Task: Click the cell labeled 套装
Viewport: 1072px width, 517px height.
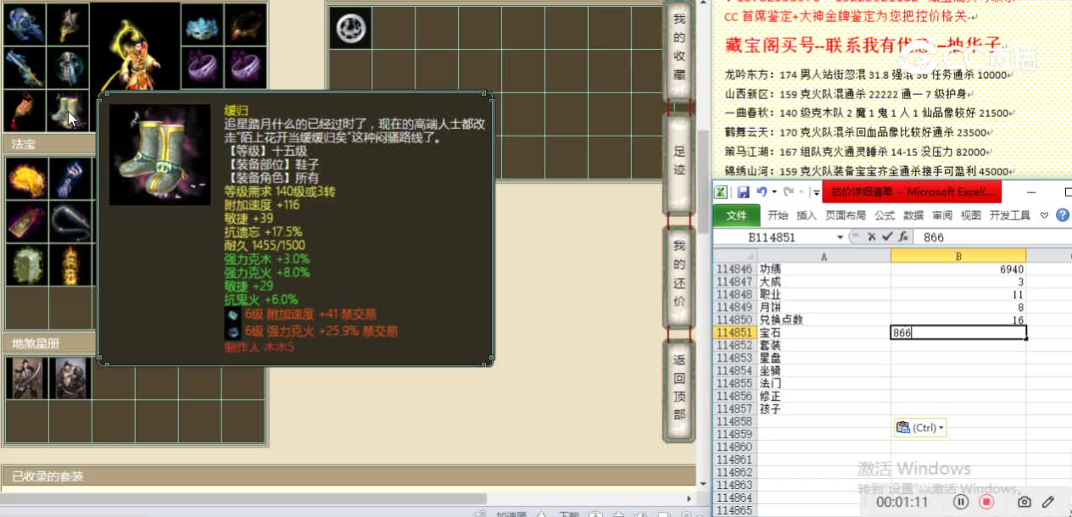Action: click(824, 346)
